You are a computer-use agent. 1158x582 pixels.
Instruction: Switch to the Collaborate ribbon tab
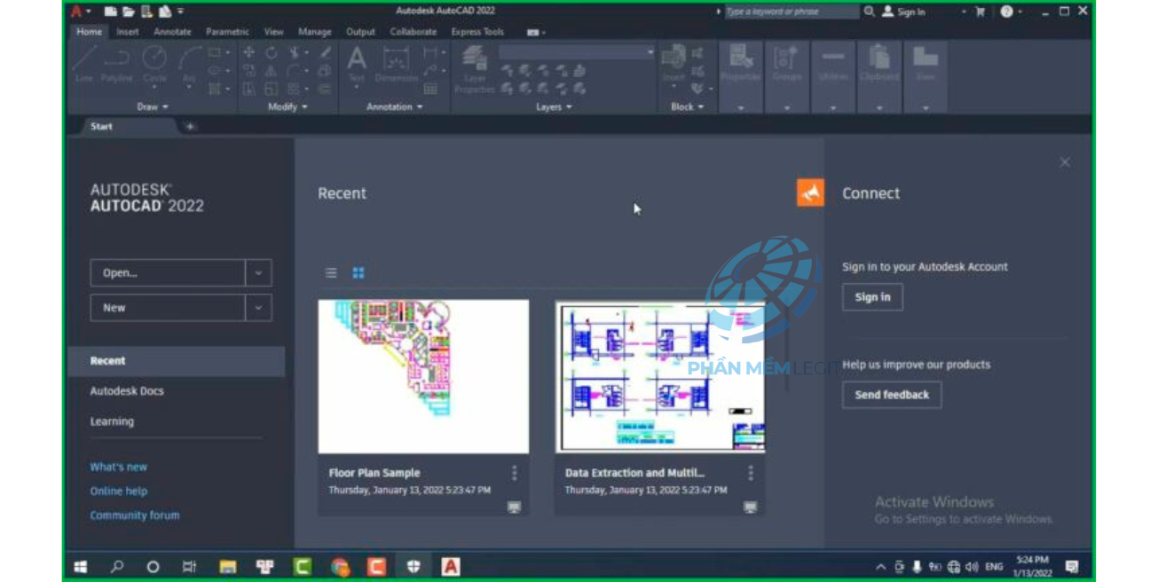coord(413,32)
